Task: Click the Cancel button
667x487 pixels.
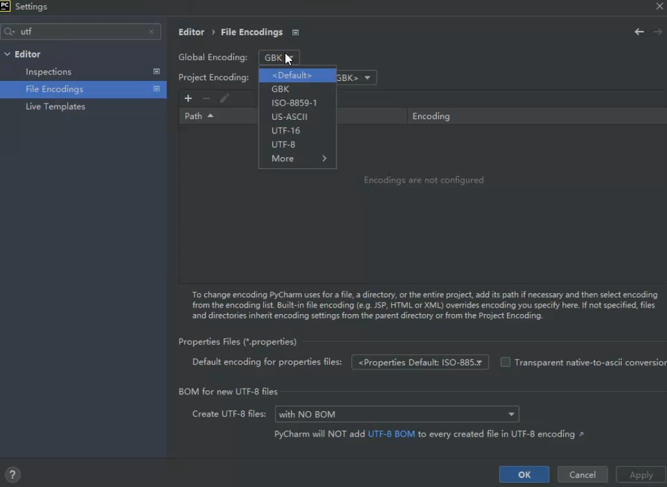Action: tap(582, 475)
